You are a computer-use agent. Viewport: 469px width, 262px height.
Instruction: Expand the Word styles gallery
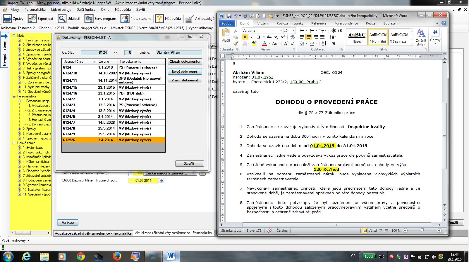tap(412, 43)
